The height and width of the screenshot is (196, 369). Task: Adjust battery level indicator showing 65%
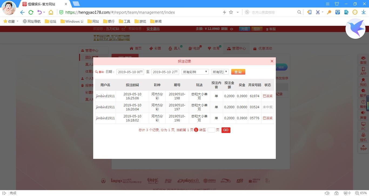click(x=363, y=193)
